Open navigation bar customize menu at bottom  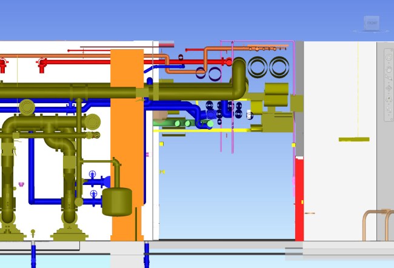pyautogui.click(x=389, y=119)
